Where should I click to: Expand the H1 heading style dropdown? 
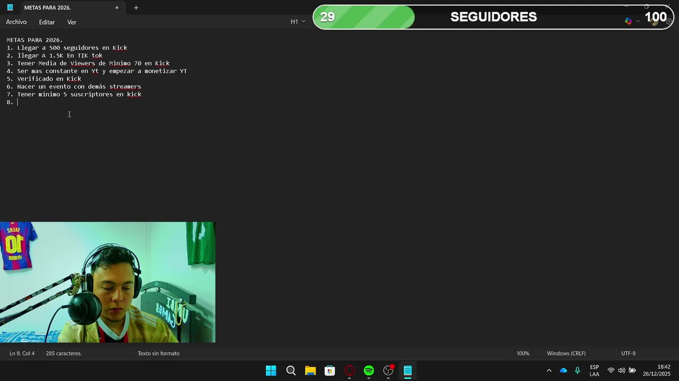pos(298,22)
